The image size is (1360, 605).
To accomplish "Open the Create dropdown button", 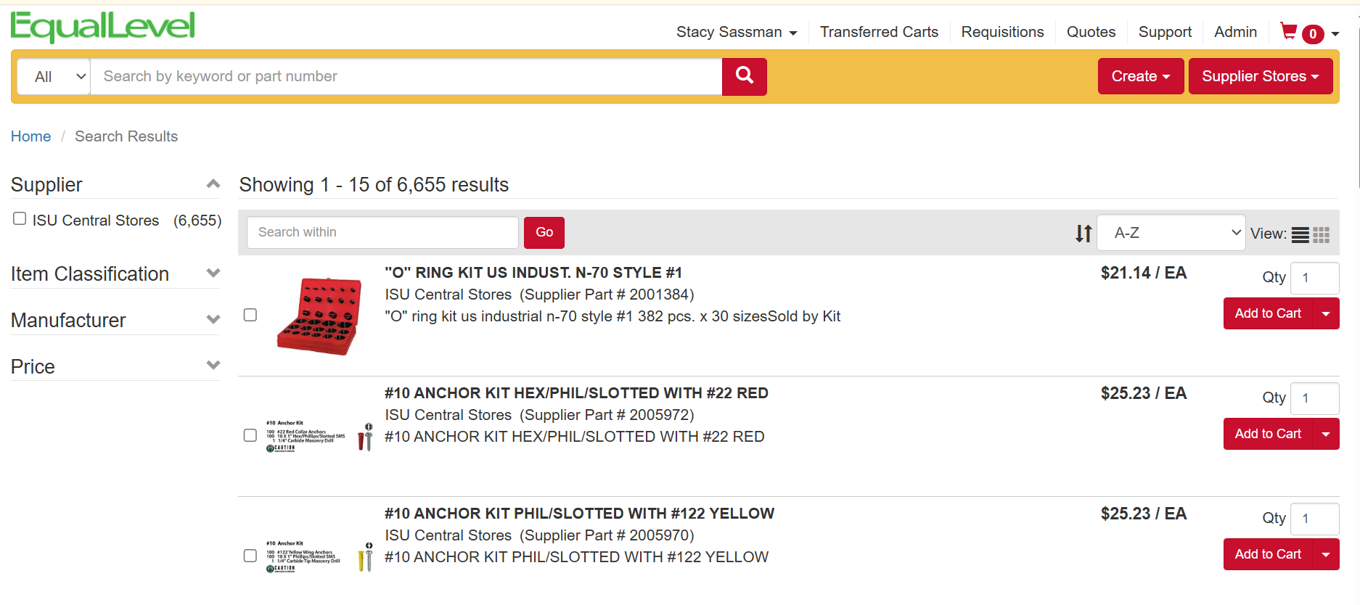I will click(x=1141, y=76).
